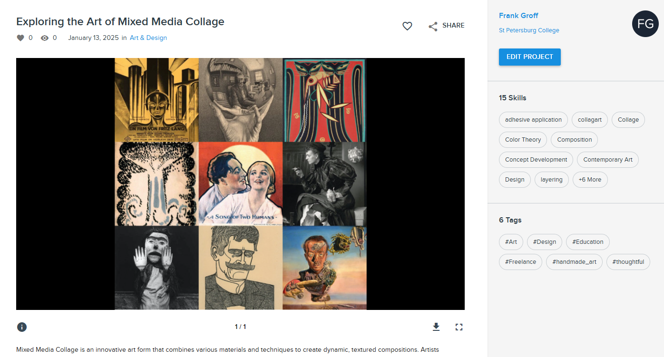664x357 pixels.
Task: Click the heart like icon beside Share
Action: click(407, 26)
